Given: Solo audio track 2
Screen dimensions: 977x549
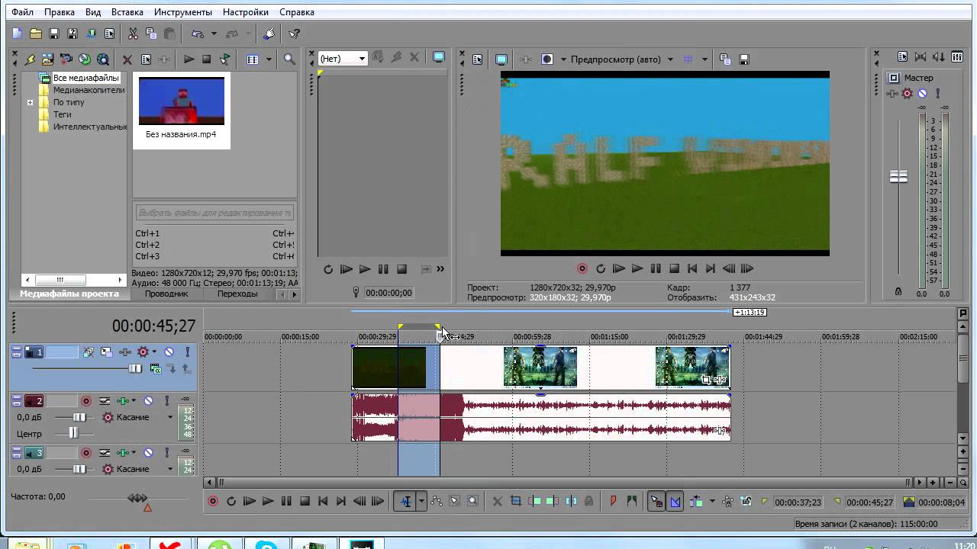Looking at the screenshot, I should tap(166, 400).
